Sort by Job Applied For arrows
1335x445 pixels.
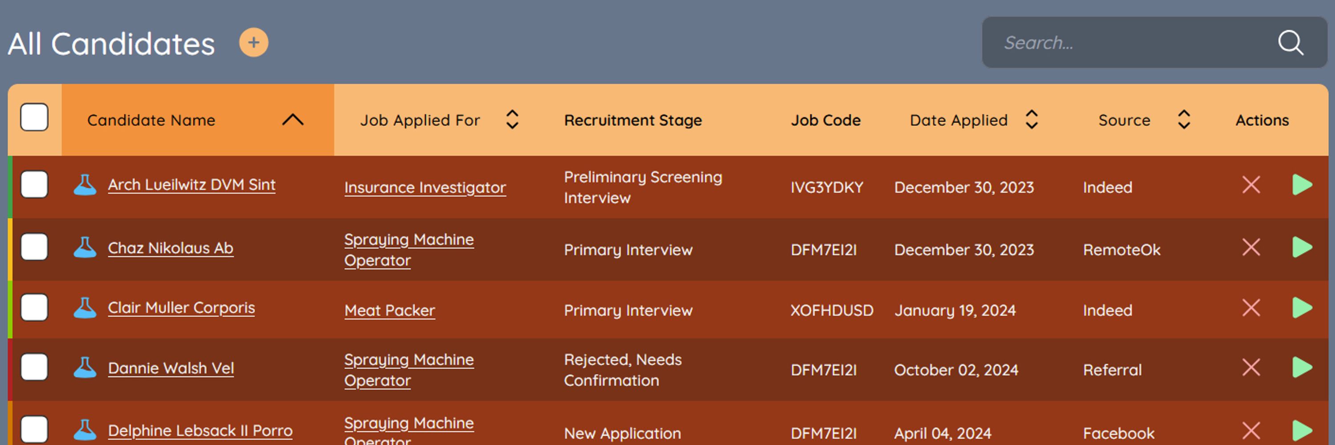click(512, 120)
